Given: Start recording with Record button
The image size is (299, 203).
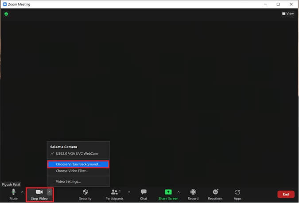Looking at the screenshot, I should 193,194.
